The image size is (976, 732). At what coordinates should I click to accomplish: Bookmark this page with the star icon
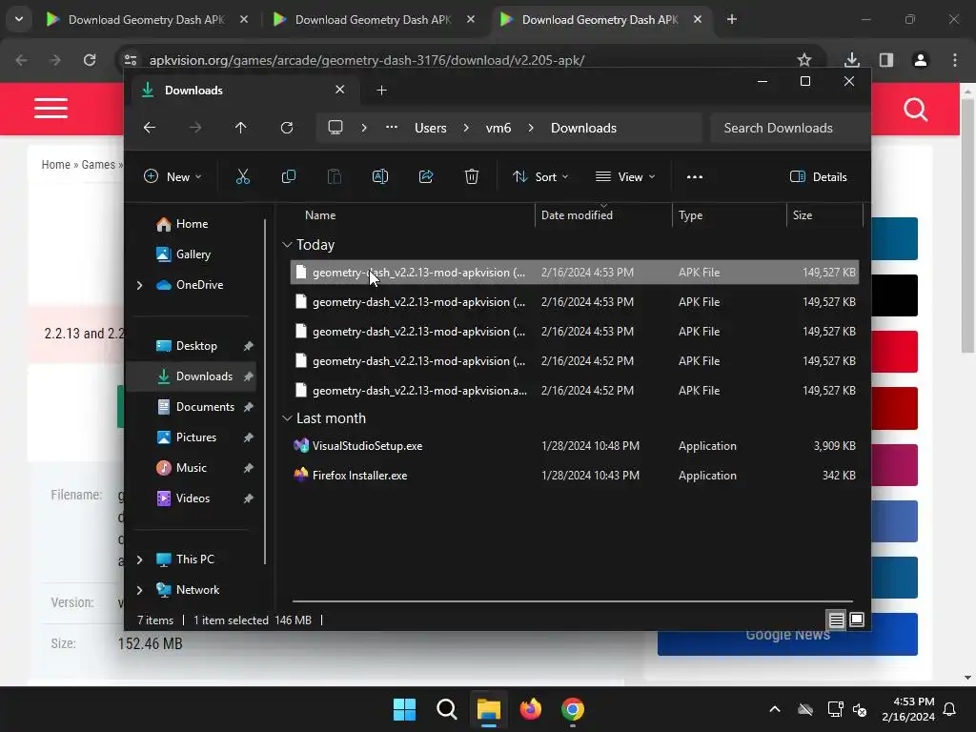804,60
